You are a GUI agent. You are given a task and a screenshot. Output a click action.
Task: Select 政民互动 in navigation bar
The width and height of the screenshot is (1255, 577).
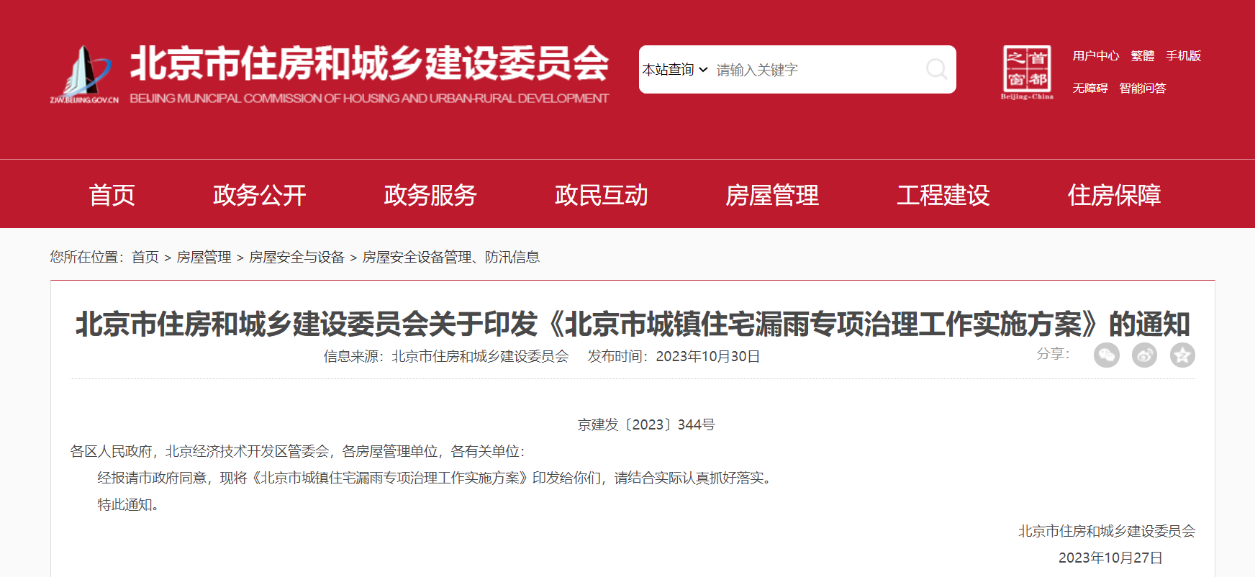click(x=601, y=195)
